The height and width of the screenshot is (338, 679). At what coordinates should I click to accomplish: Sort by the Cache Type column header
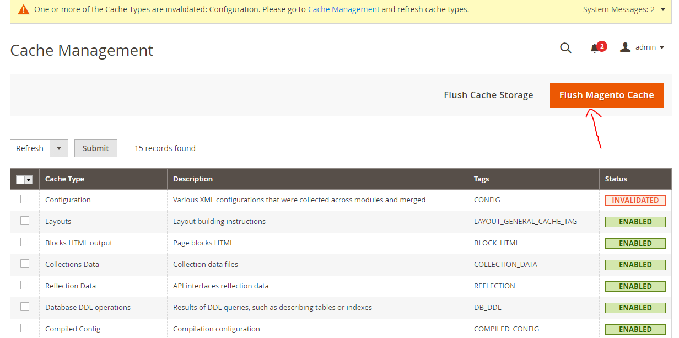(64, 179)
